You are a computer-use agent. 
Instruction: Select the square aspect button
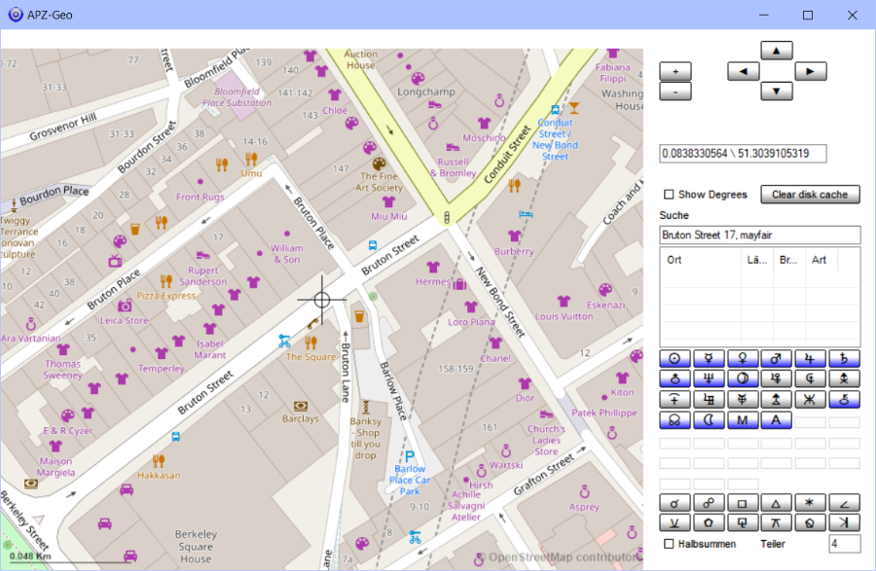click(x=743, y=503)
